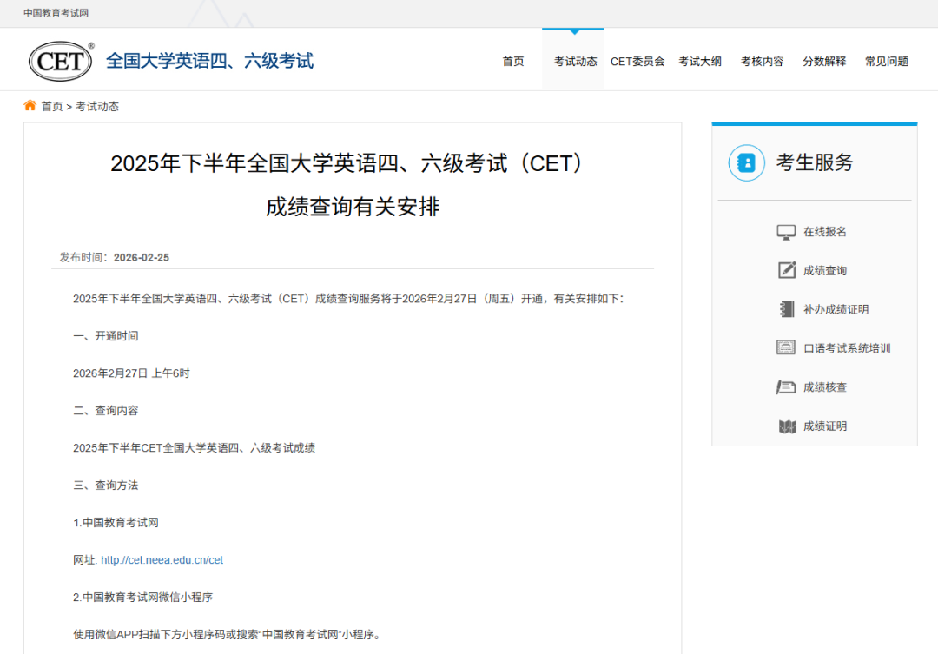Open 常见问题 navigation item
Viewport: 938px width, 654px height.
pyautogui.click(x=886, y=62)
